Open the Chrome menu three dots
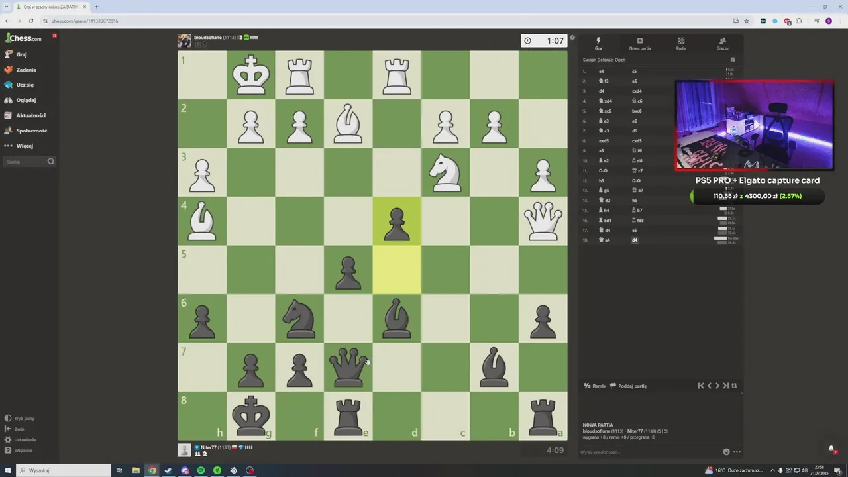This screenshot has height=477, width=848. tap(841, 21)
